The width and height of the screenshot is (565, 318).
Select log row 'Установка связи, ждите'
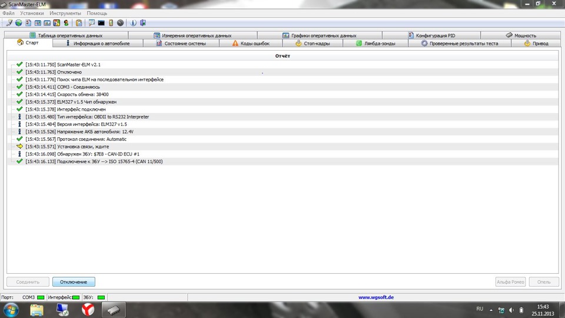tap(282, 147)
